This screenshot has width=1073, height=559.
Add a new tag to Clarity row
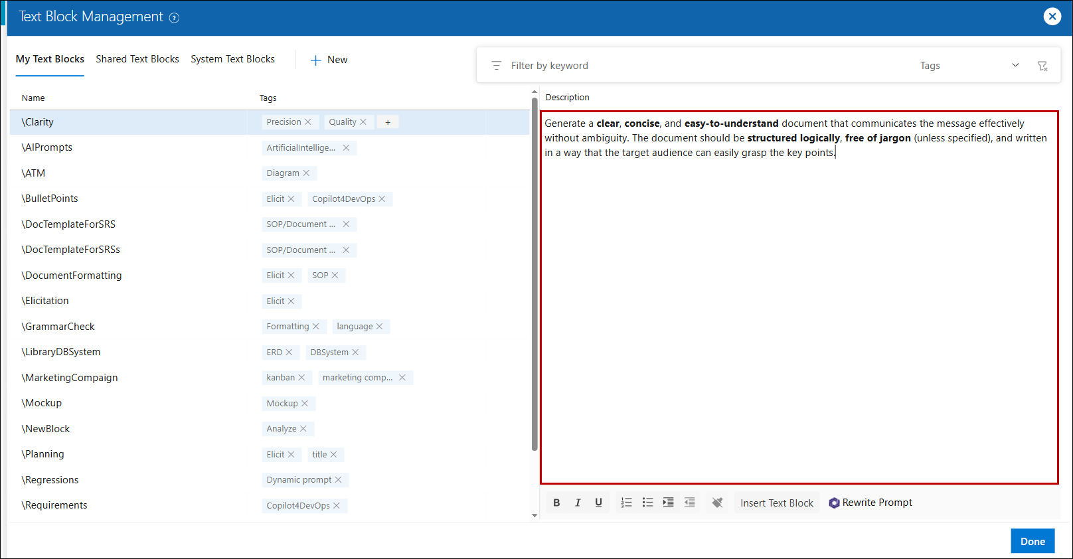(388, 122)
